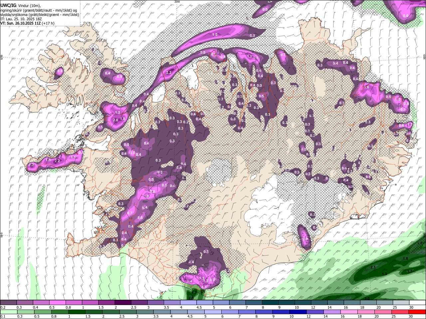Click the '20W' longitude label at top
426x319 pixels.
click(x=177, y=2)
